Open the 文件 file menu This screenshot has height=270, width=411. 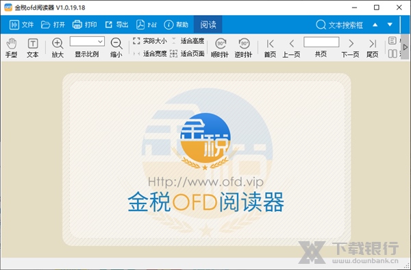(x=21, y=25)
